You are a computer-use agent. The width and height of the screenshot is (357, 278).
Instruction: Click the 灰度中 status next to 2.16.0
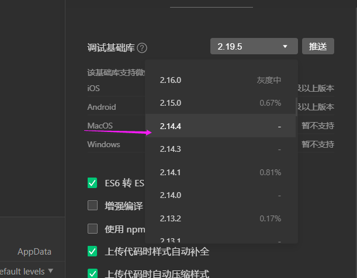[x=269, y=80]
